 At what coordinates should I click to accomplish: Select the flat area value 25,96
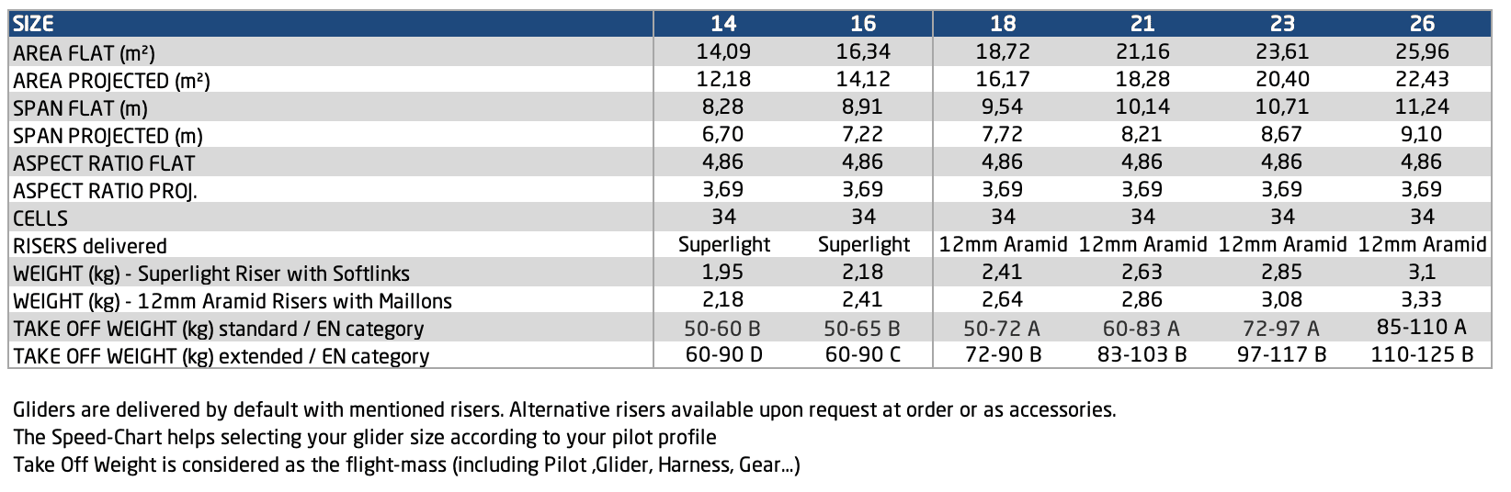coord(1422,51)
